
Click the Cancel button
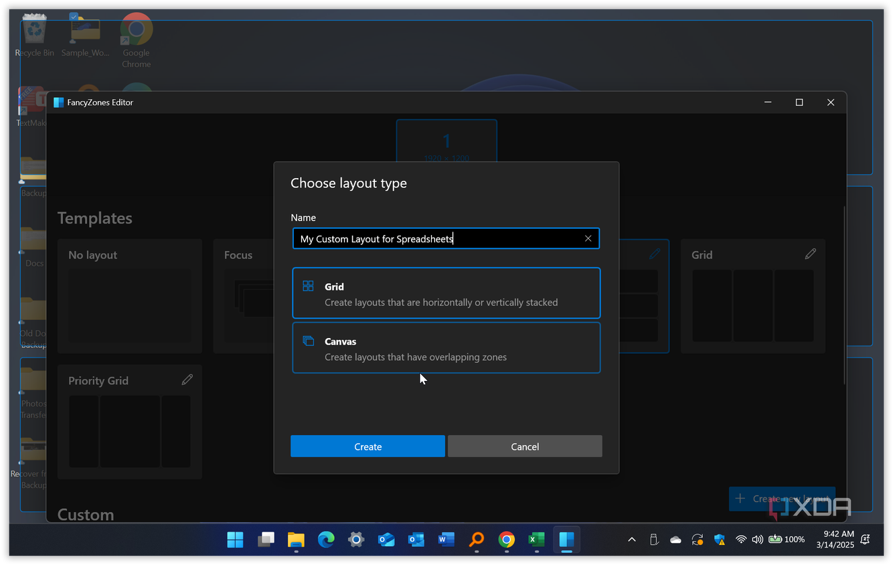tap(525, 447)
